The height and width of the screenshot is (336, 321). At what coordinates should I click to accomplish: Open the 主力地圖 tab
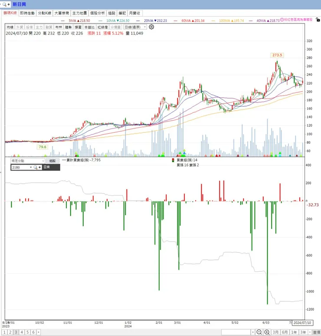79,13
